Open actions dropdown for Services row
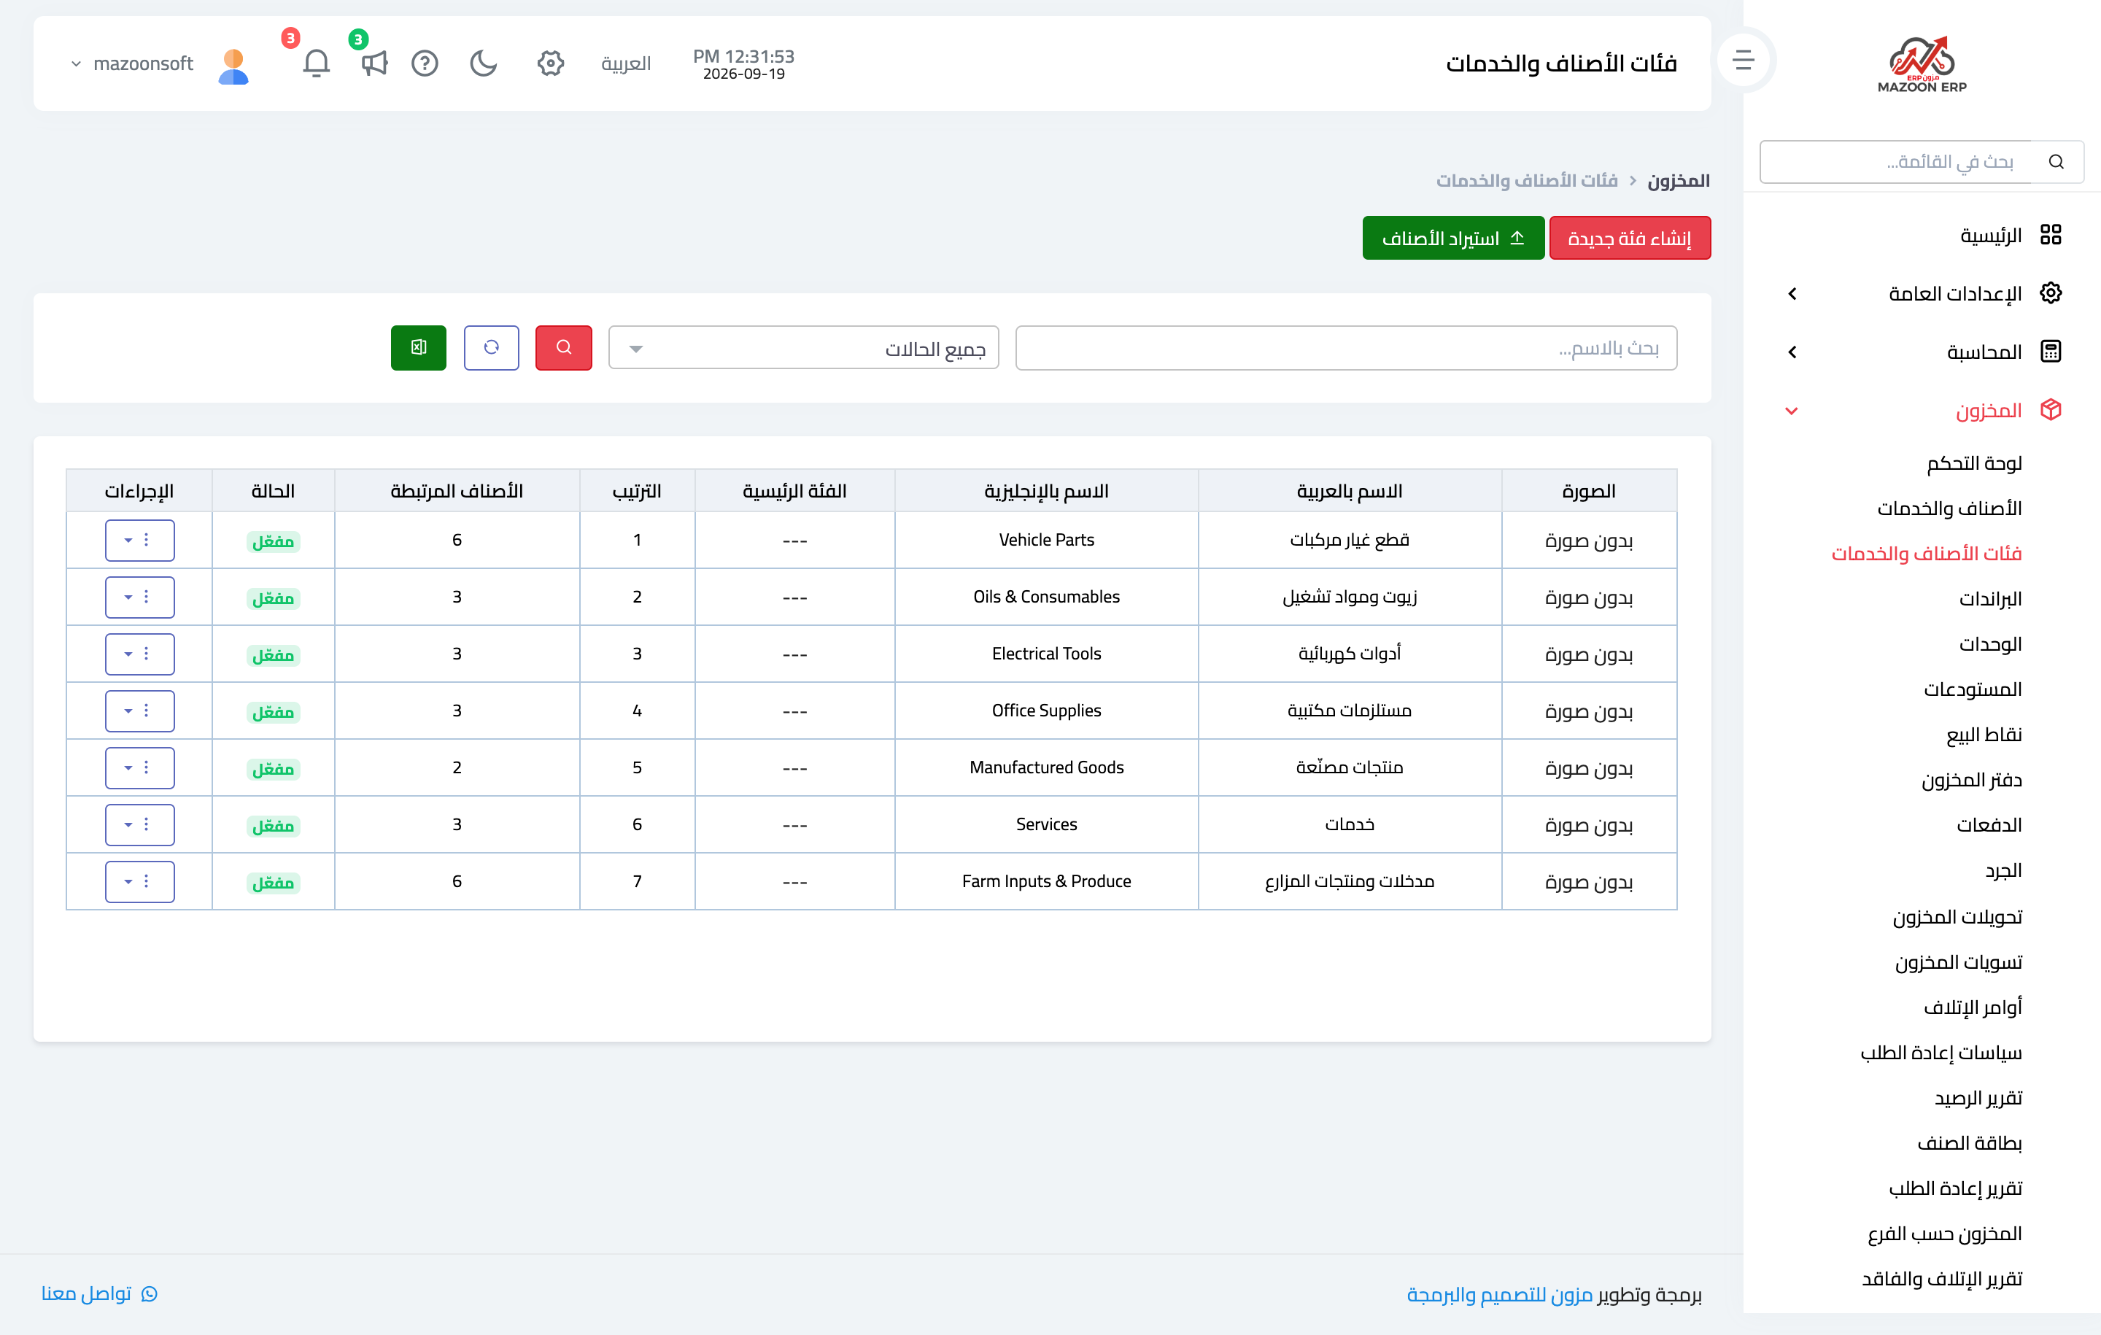This screenshot has width=2101, height=1335. click(139, 824)
